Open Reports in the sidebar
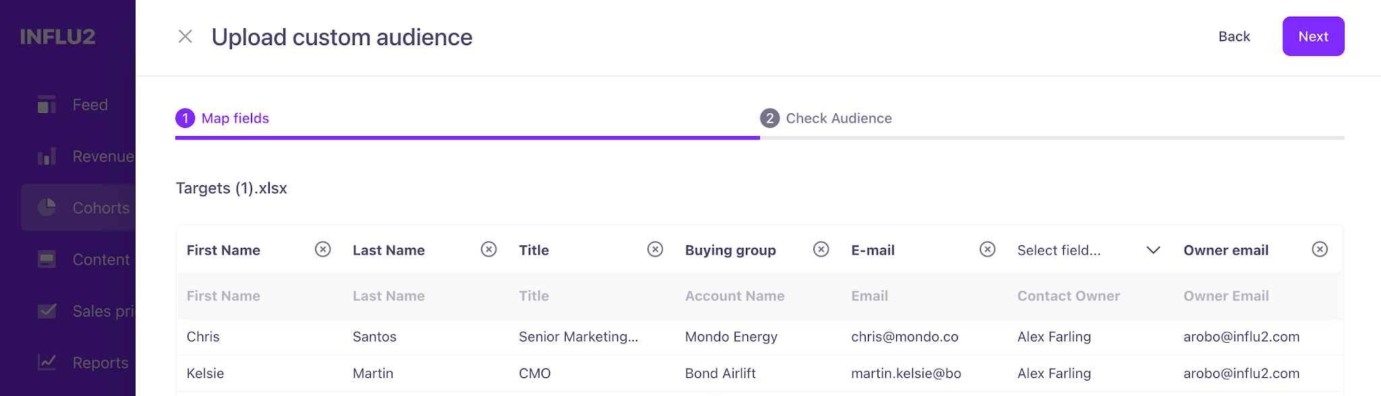This screenshot has height=396, width=1381. pyautogui.click(x=100, y=362)
